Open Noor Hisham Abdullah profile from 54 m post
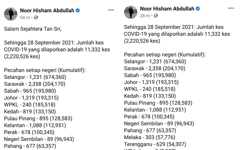Image resolution: width=240 pixels, height=150 pixels. [x=47, y=10]
